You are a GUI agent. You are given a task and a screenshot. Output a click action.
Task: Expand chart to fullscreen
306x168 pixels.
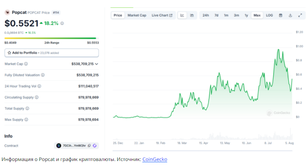pos(300,15)
